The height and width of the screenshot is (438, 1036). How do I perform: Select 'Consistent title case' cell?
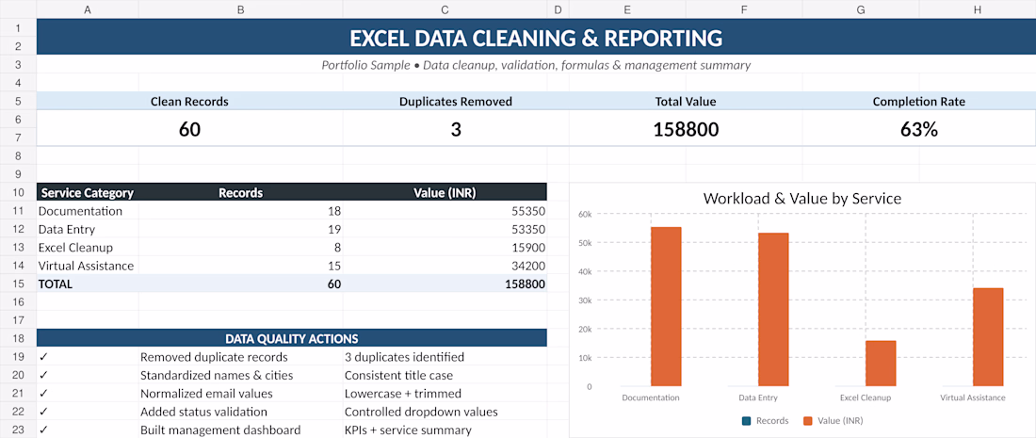[x=445, y=375]
